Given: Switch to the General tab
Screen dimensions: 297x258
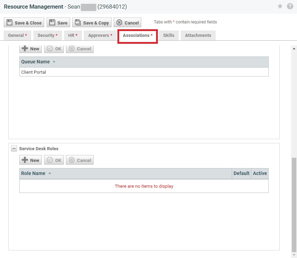Looking at the screenshot, I should coord(17,35).
